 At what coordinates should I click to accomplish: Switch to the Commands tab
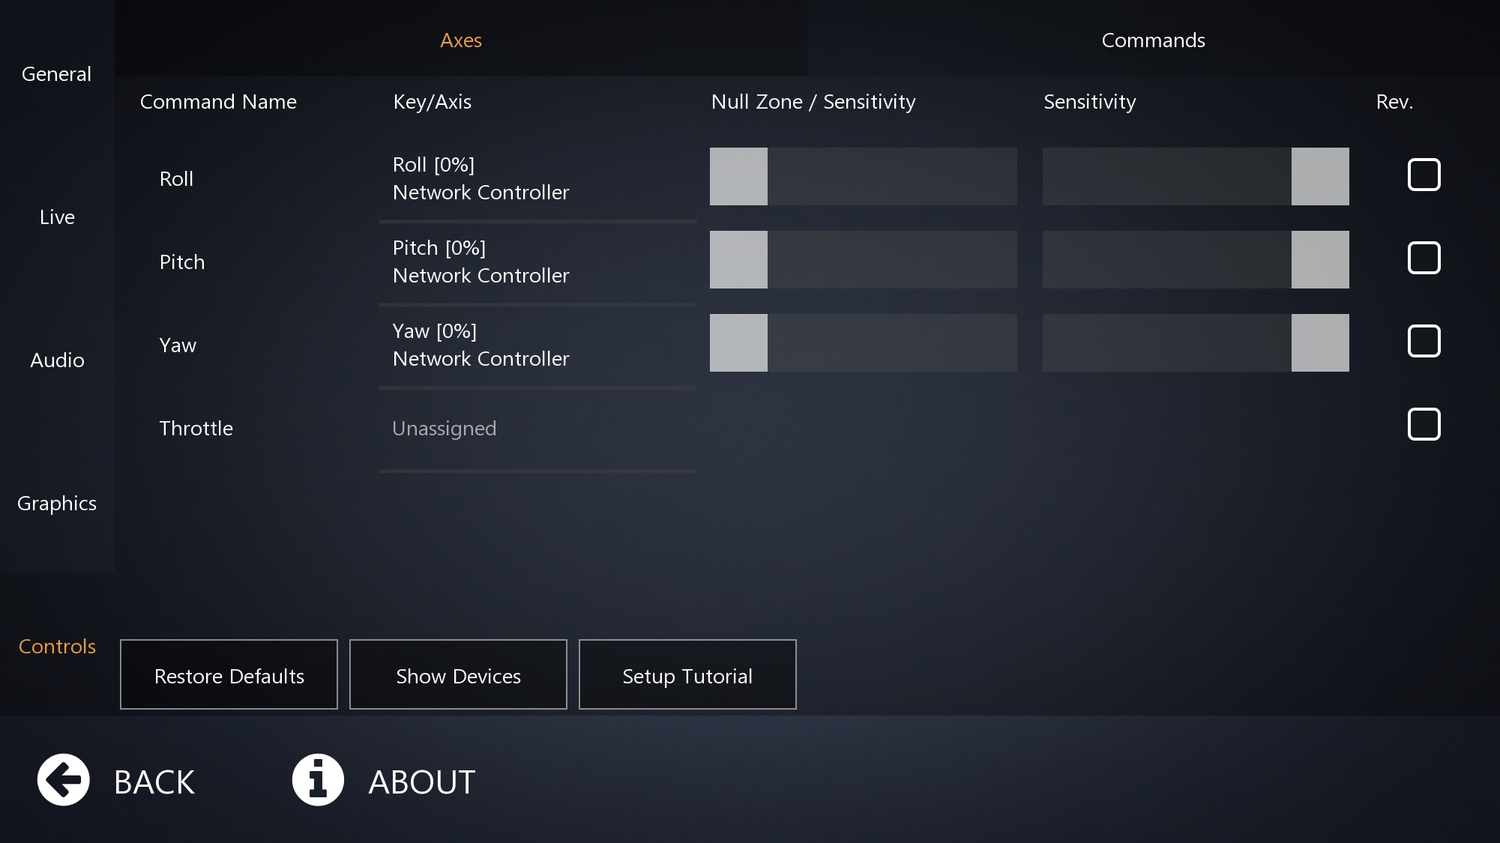tap(1153, 40)
